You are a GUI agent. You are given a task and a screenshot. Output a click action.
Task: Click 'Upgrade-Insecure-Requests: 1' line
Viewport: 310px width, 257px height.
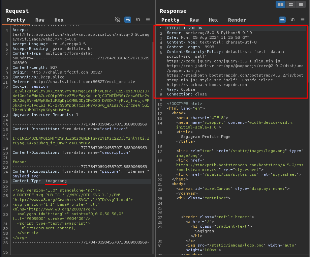click(45, 115)
